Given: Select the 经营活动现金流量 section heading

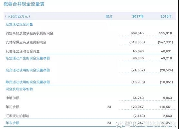Looking at the screenshot, I should [19, 24].
